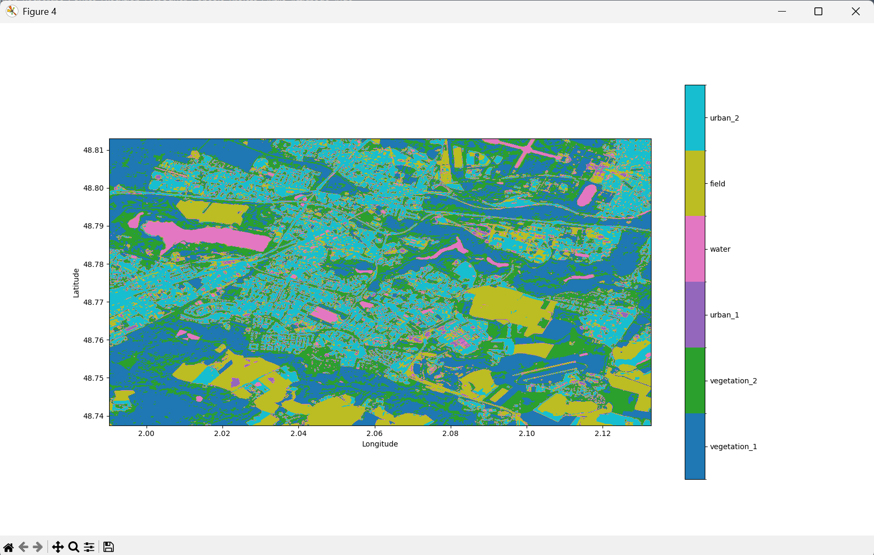Click the blue vegetation_1 colorbar segment
Image resolution: width=874 pixels, height=555 pixels.
695,447
